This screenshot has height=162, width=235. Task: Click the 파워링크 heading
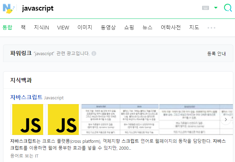coord(21,53)
